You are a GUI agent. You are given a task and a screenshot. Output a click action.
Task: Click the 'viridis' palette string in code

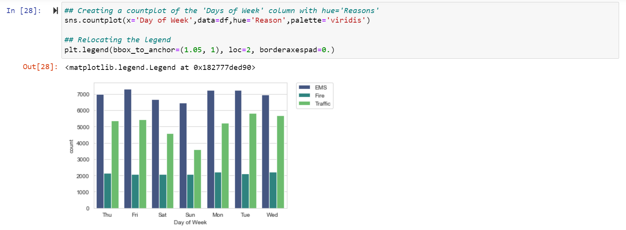(346, 20)
